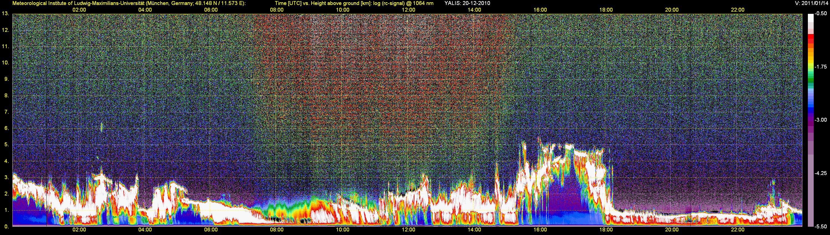Pick the 22:00 label on the bottom time axis
The image size is (830, 235).
click(738, 230)
